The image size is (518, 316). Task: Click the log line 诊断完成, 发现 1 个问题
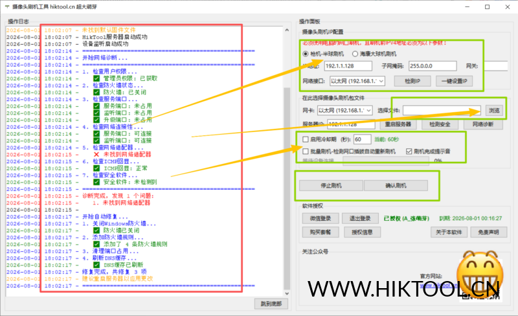pos(118,196)
